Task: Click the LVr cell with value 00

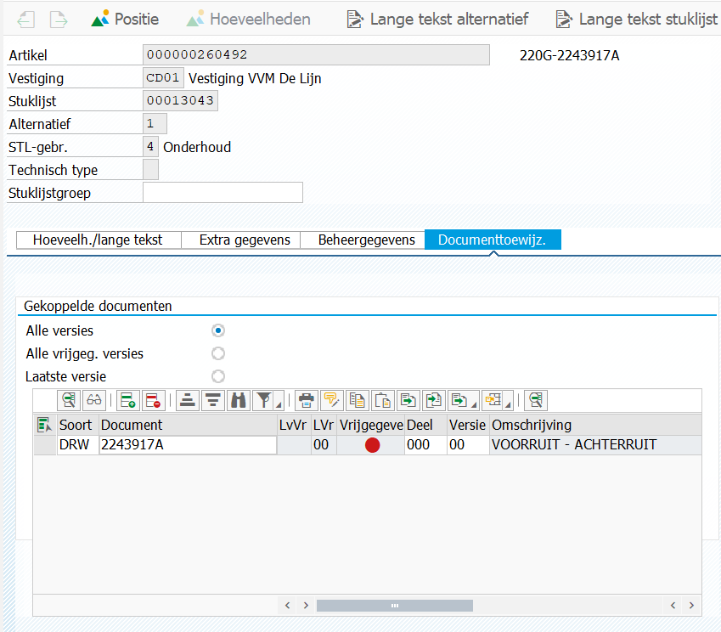Action: click(324, 445)
